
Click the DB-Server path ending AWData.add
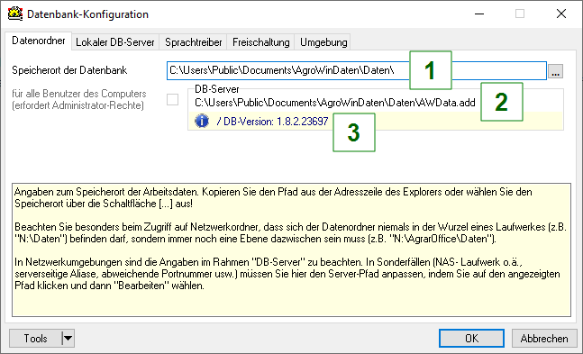tap(335, 103)
